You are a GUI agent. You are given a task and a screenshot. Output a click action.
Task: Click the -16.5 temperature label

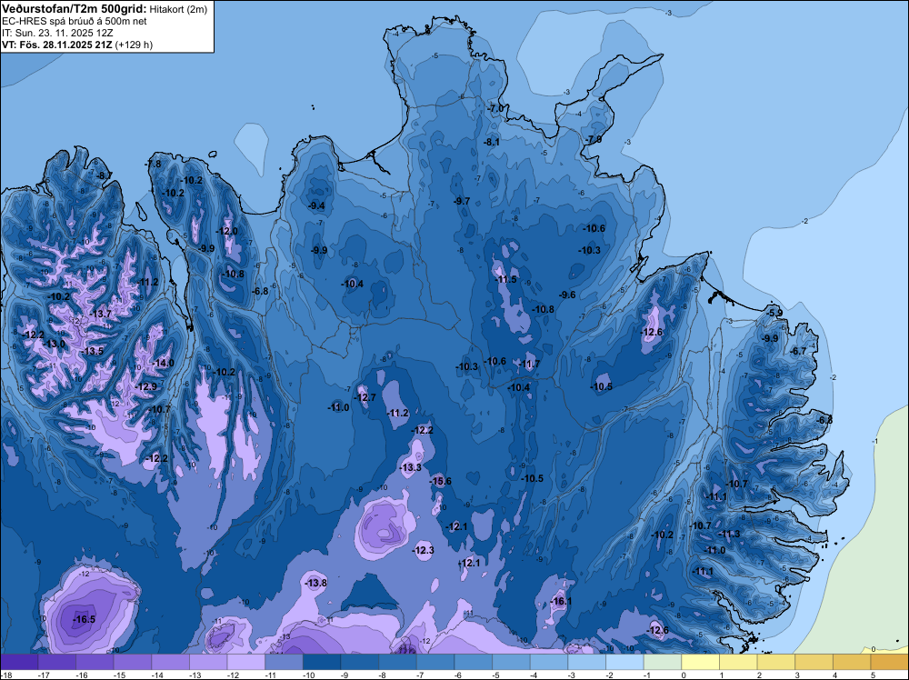tap(84, 620)
